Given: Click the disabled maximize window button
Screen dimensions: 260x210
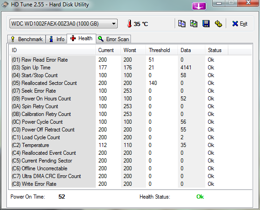Looking at the screenshot, I should [x=231, y=3].
